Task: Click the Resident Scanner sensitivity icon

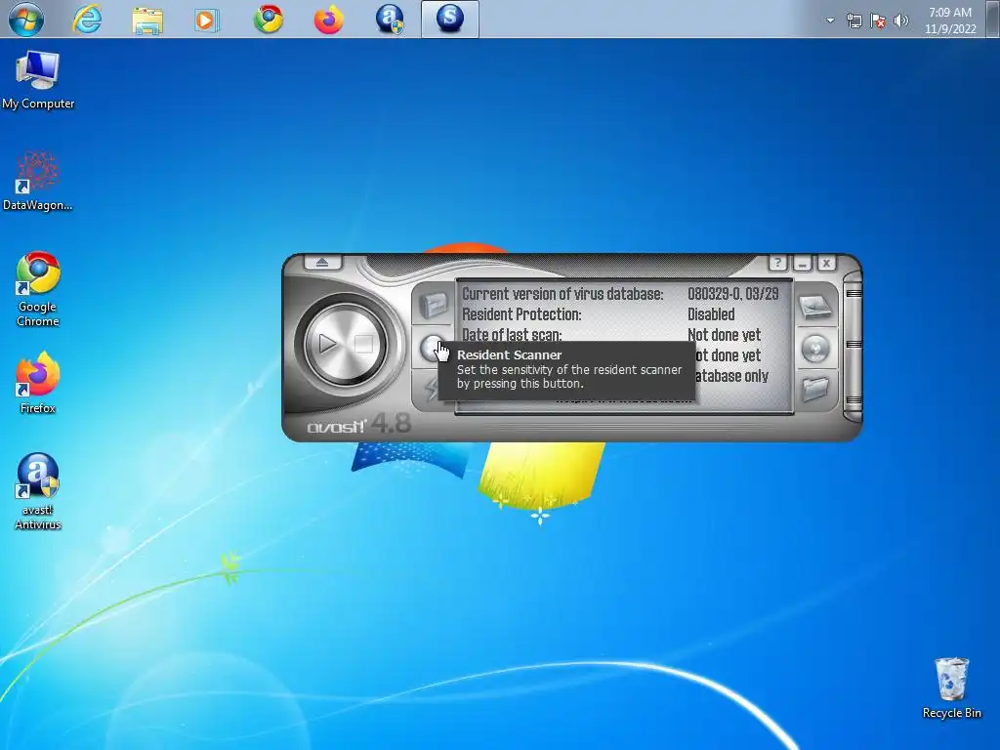Action: tap(432, 347)
